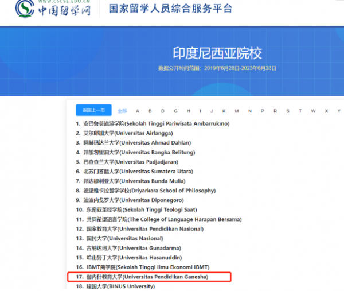Click Sekolah Tinggi Pariwisata Ambarrukmo entry
The image size is (344, 291).
click(156, 123)
